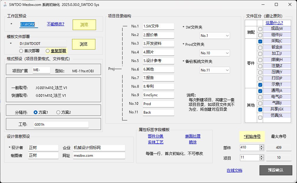Increase the 部件 initial number with up arrow

tap(261, 146)
